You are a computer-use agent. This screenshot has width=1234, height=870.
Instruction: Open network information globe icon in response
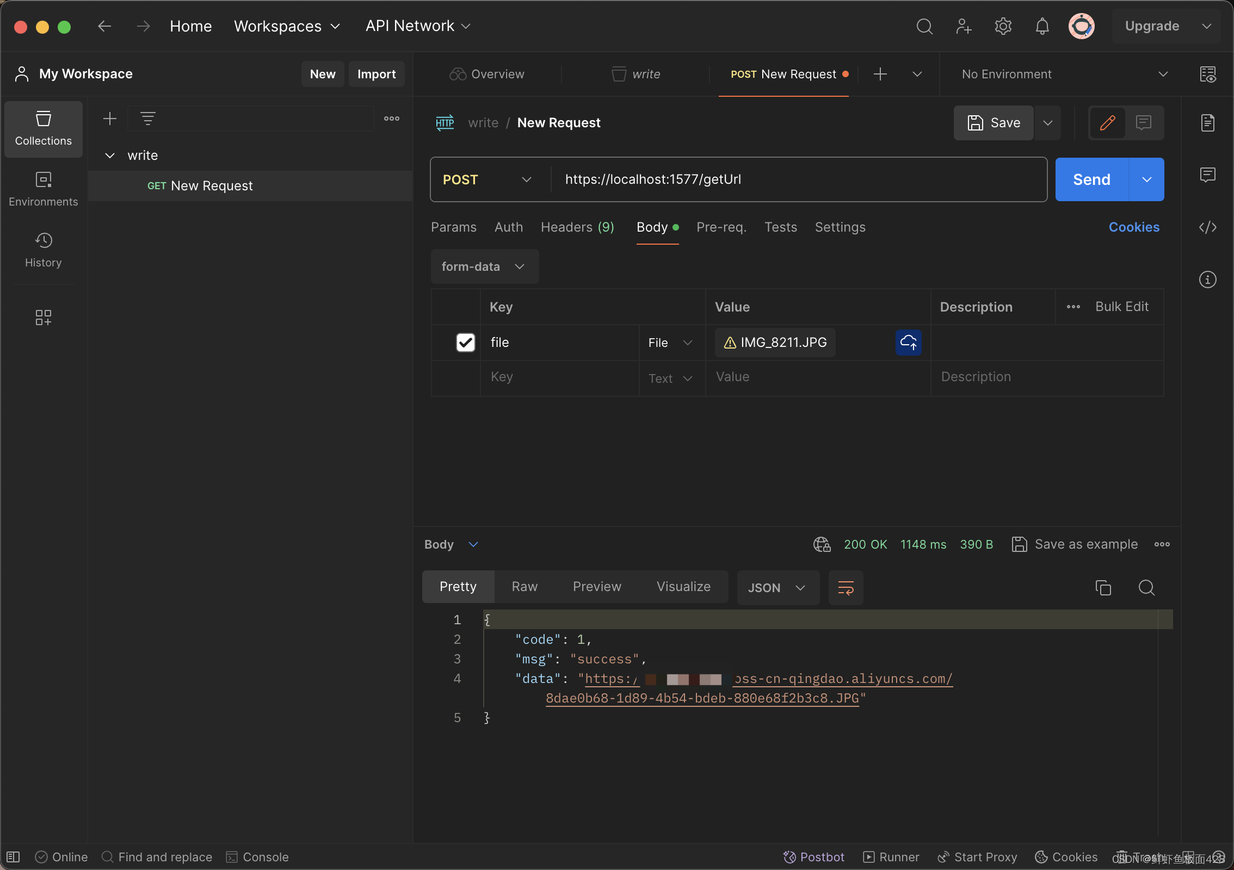coord(822,544)
